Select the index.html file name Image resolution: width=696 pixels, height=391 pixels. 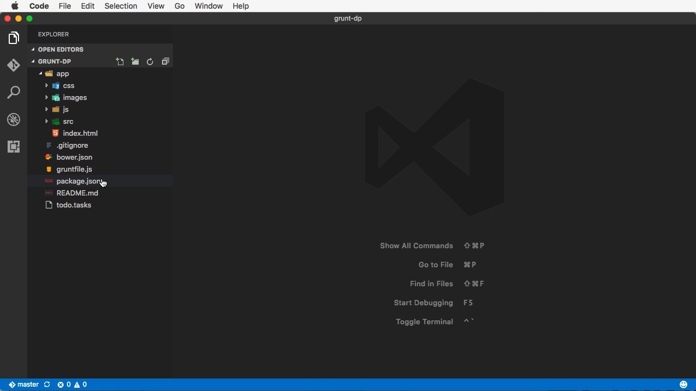click(x=80, y=133)
